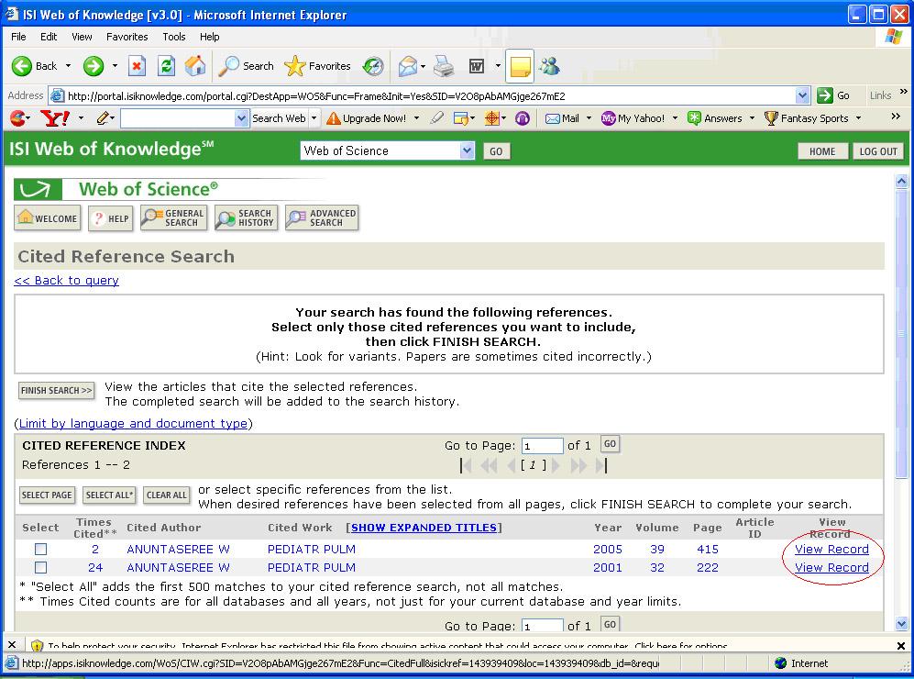Viewport: 914px width, 679px height.
Task: Click the page scrollbar down arrow
Action: pos(901,624)
